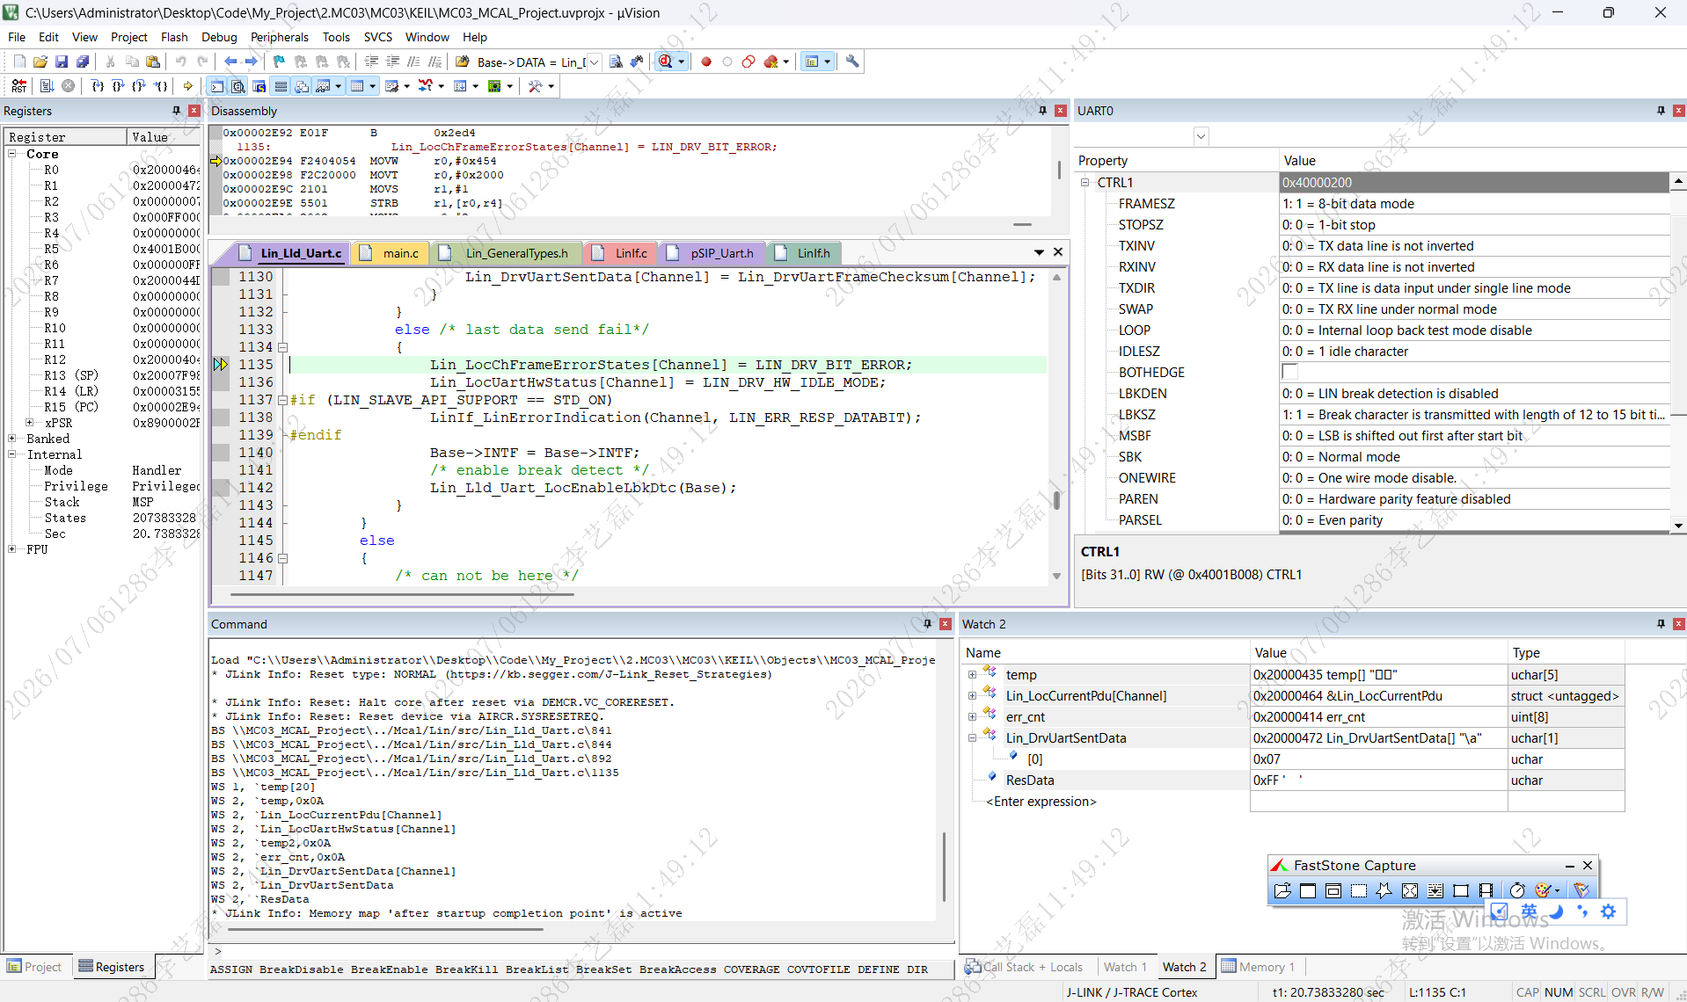
Task: Toggle BOTHEDGE checkbox in UART0
Action: [1290, 372]
